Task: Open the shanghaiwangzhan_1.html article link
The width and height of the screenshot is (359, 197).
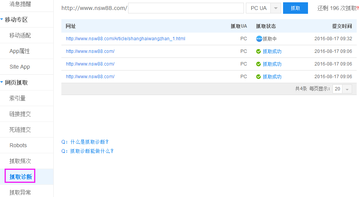Action: (x=125, y=39)
